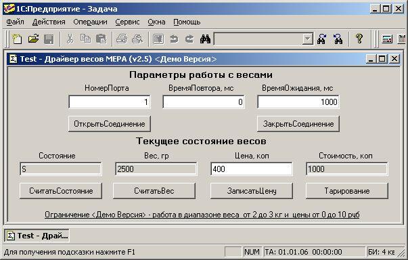
Task: Click the Стоимость, коп field showing 1000
Action: pyautogui.click(x=347, y=169)
